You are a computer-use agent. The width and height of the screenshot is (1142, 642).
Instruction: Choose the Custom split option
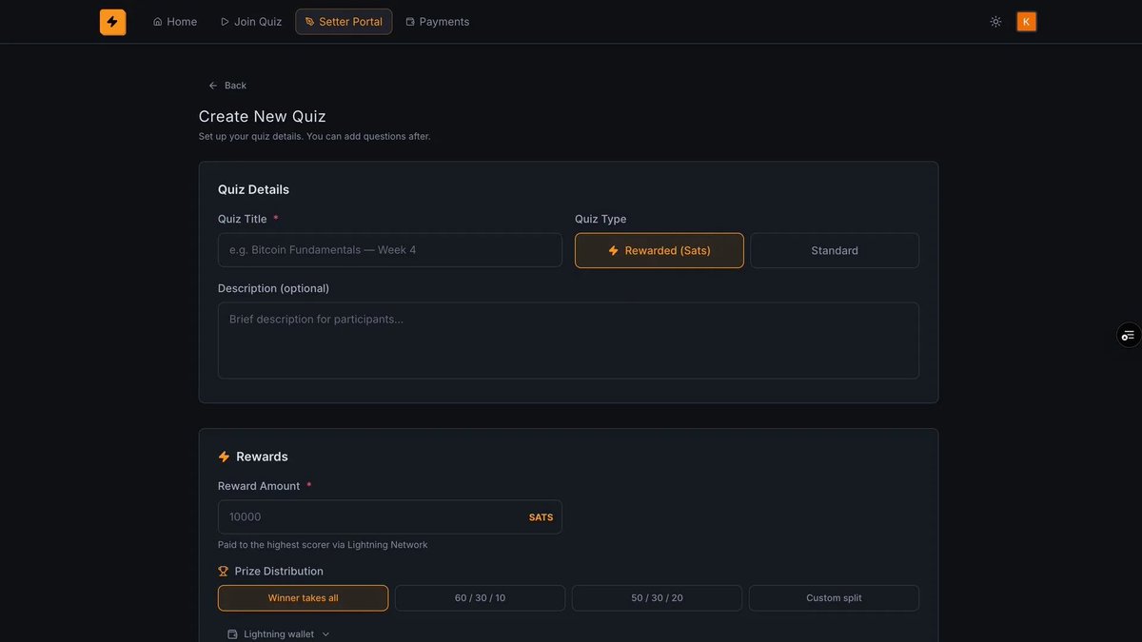click(x=834, y=598)
